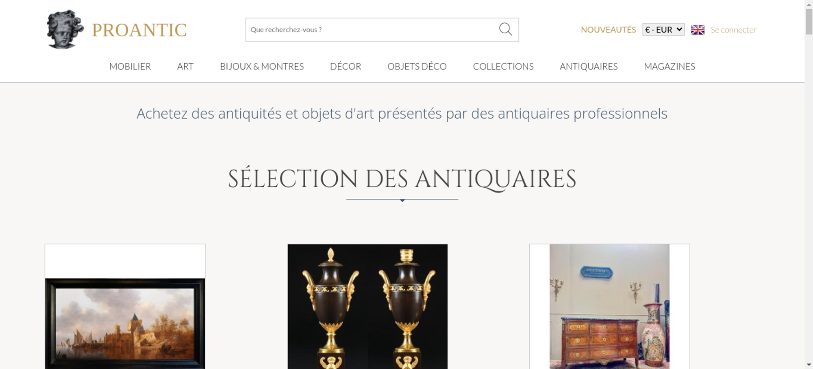The height and width of the screenshot is (369, 813).
Task: Click the NOUVEAUTÉS link
Action: pyautogui.click(x=608, y=30)
